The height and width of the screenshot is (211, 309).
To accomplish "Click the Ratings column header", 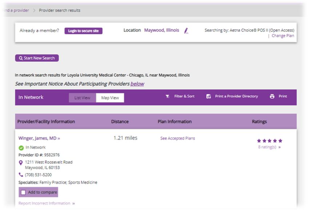I will pyautogui.click(x=259, y=122).
